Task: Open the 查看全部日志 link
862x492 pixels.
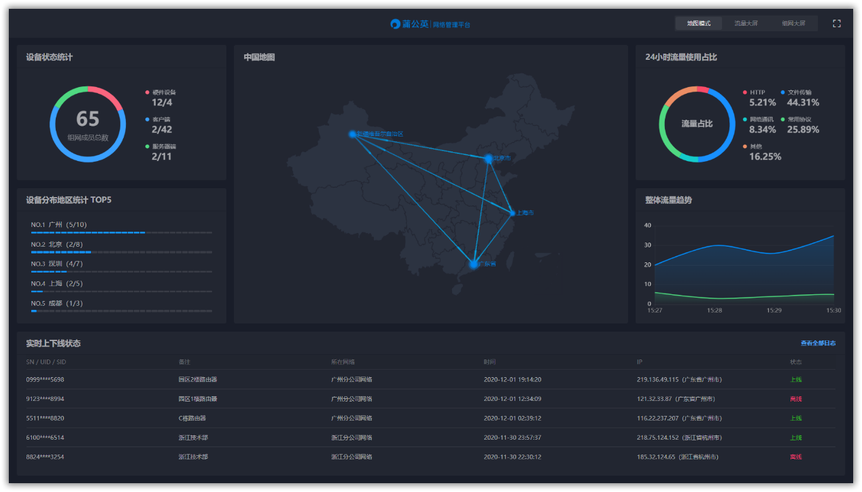Action: coord(818,343)
